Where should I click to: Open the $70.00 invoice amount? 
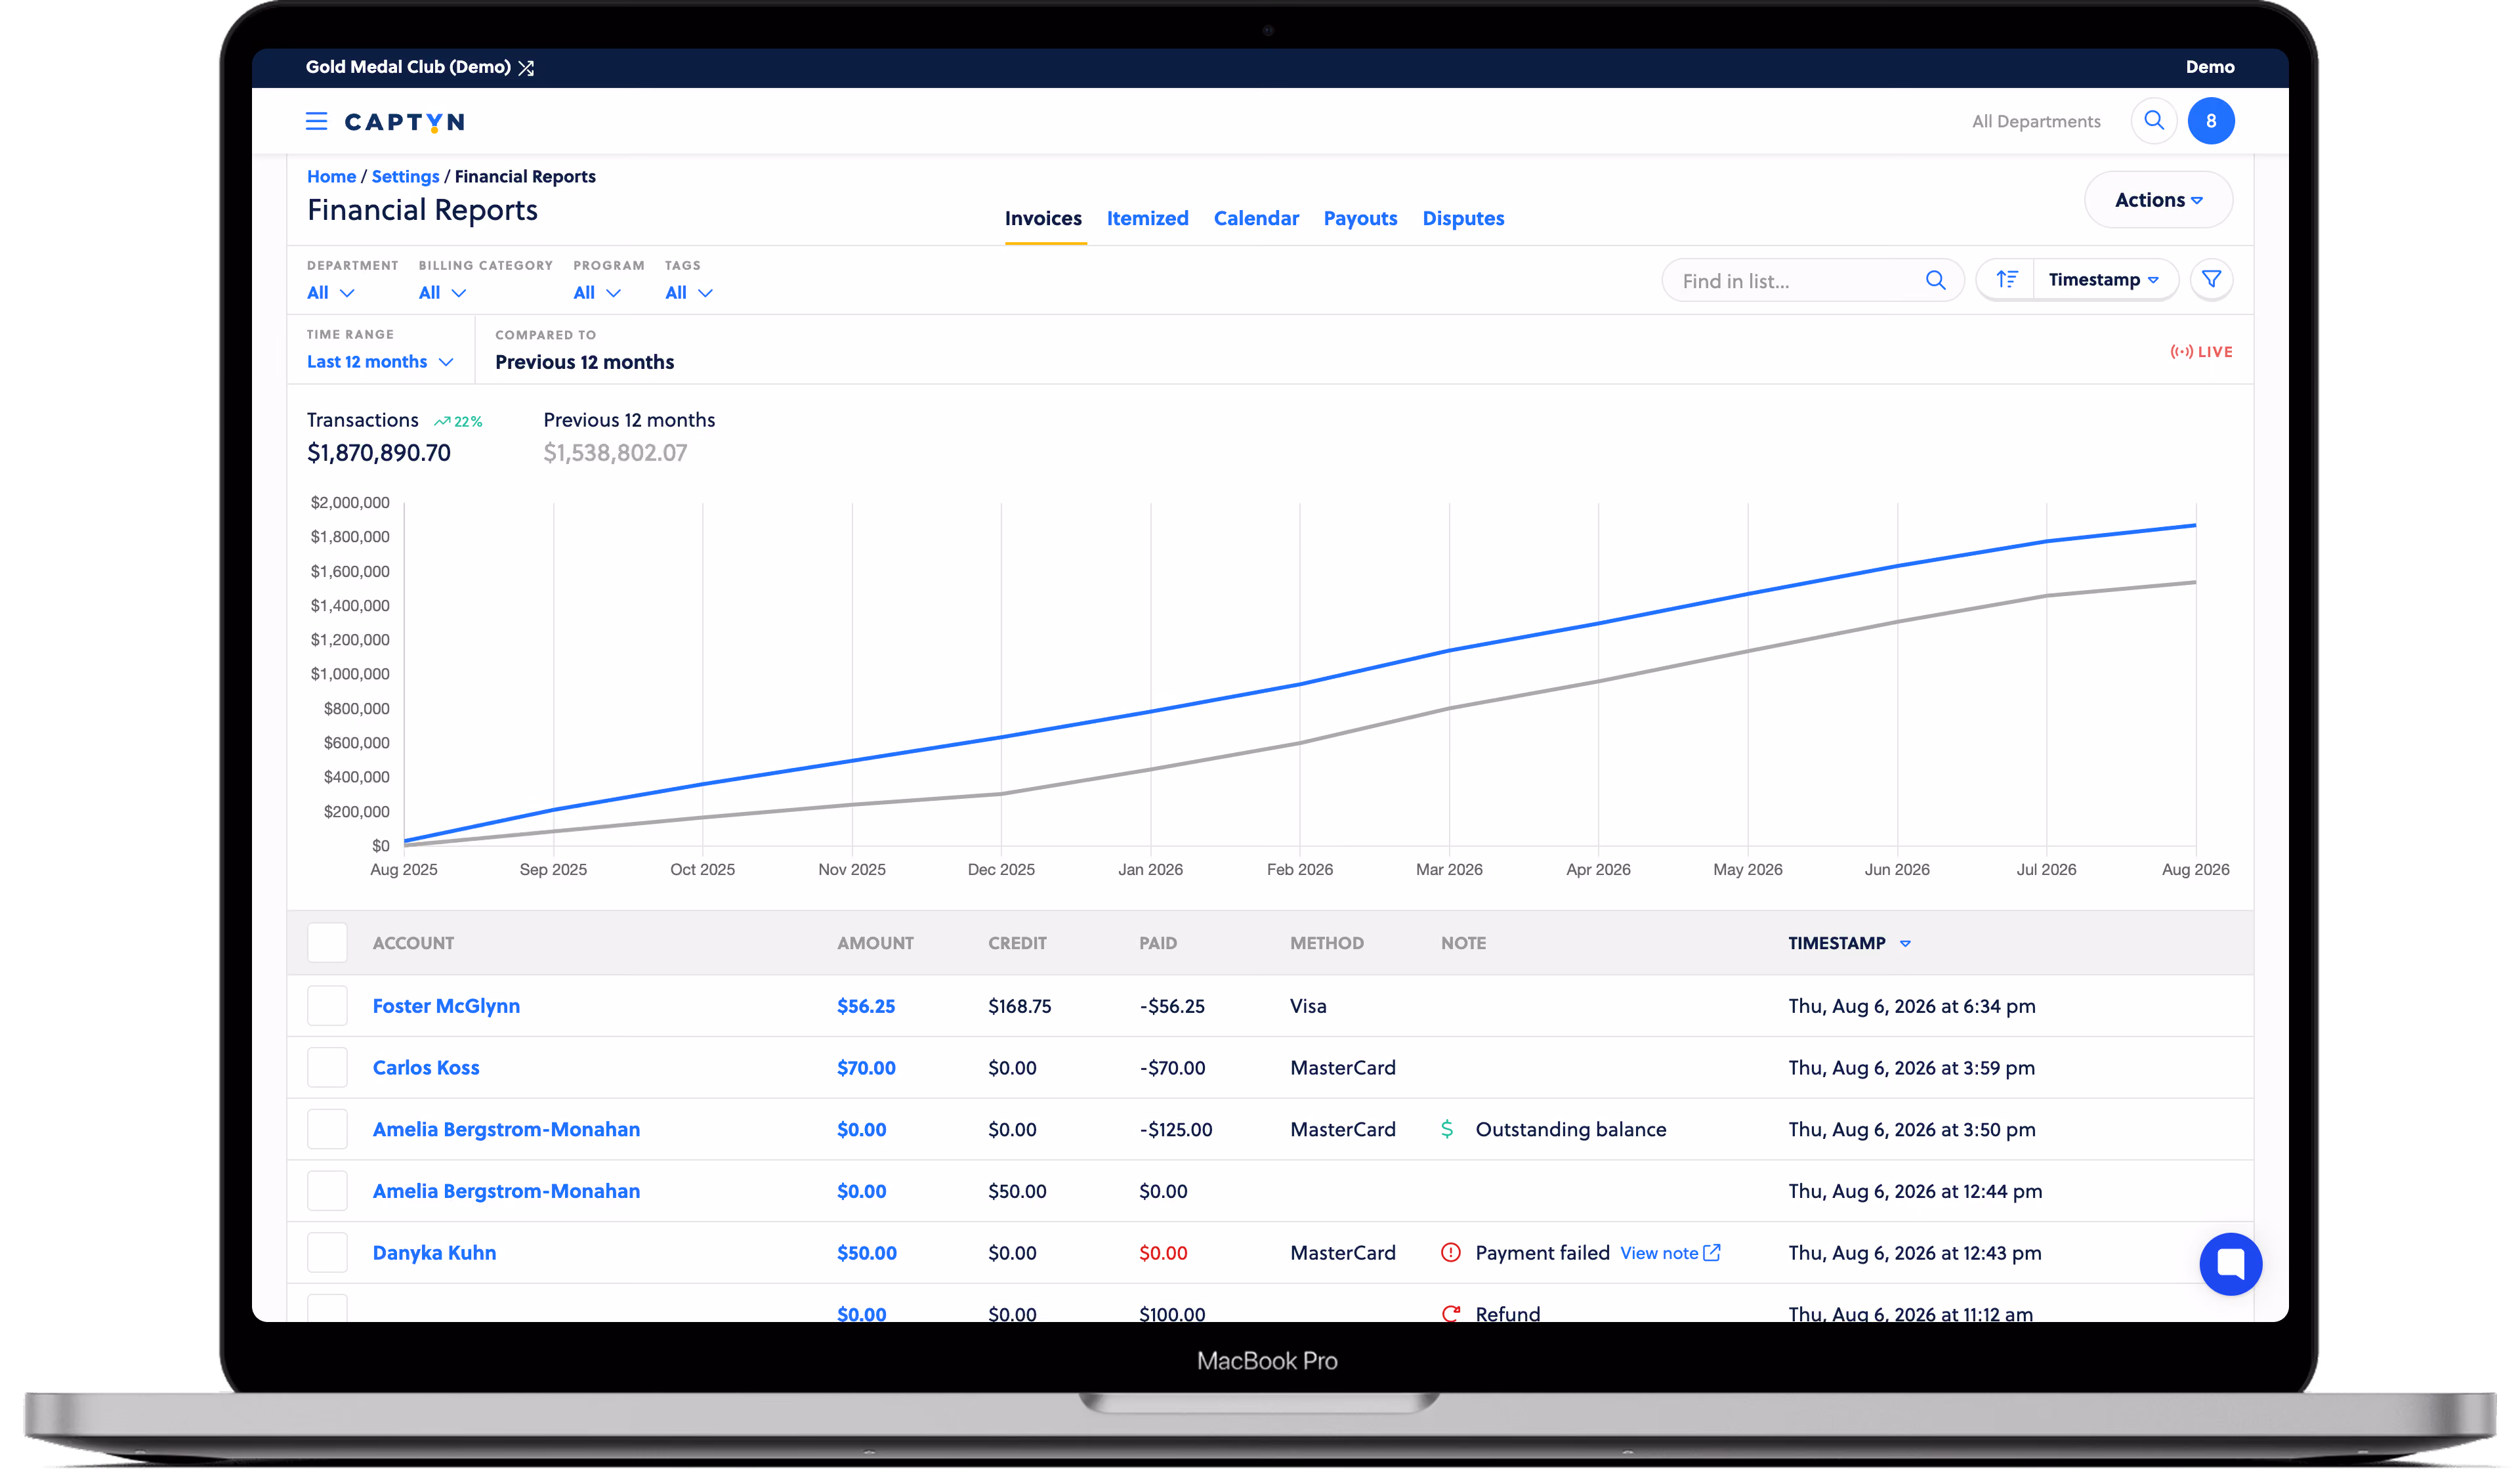(x=866, y=1068)
